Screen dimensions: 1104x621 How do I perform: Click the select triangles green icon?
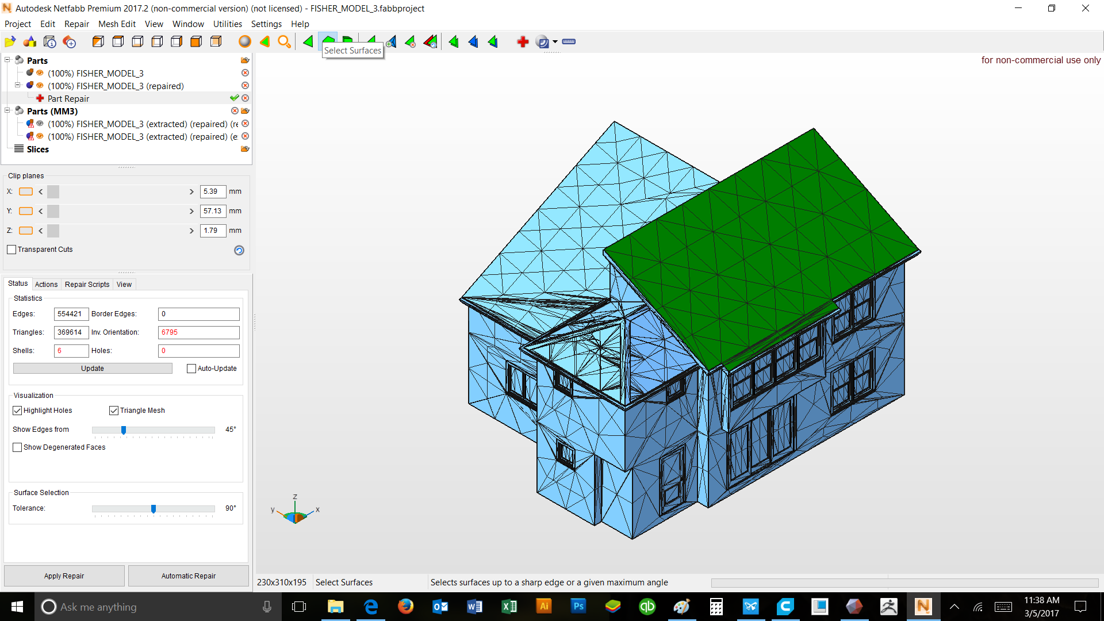point(308,41)
